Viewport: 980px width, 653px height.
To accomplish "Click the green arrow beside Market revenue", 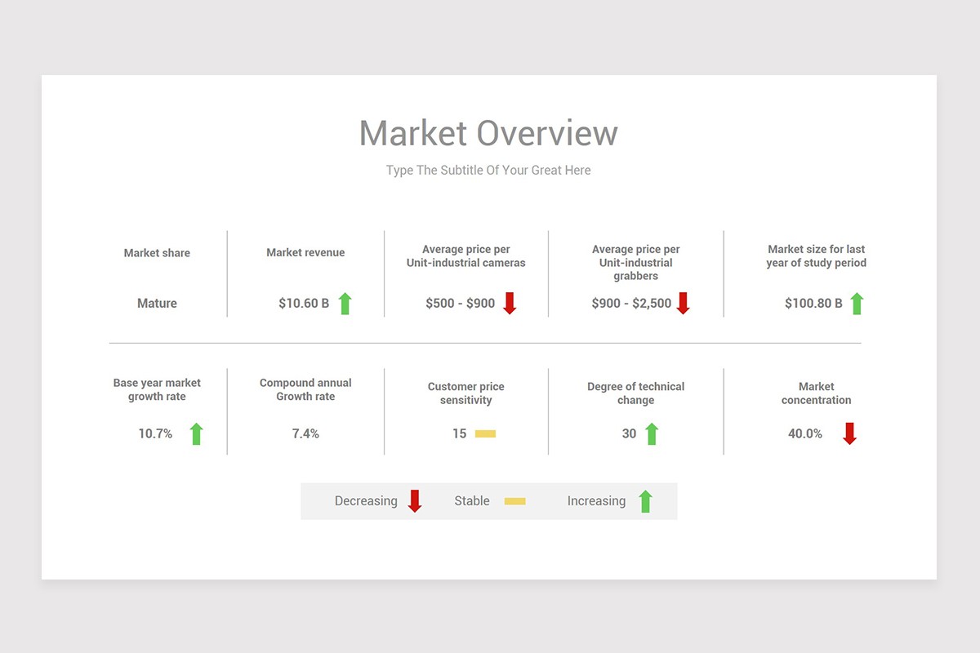I will click(x=345, y=303).
